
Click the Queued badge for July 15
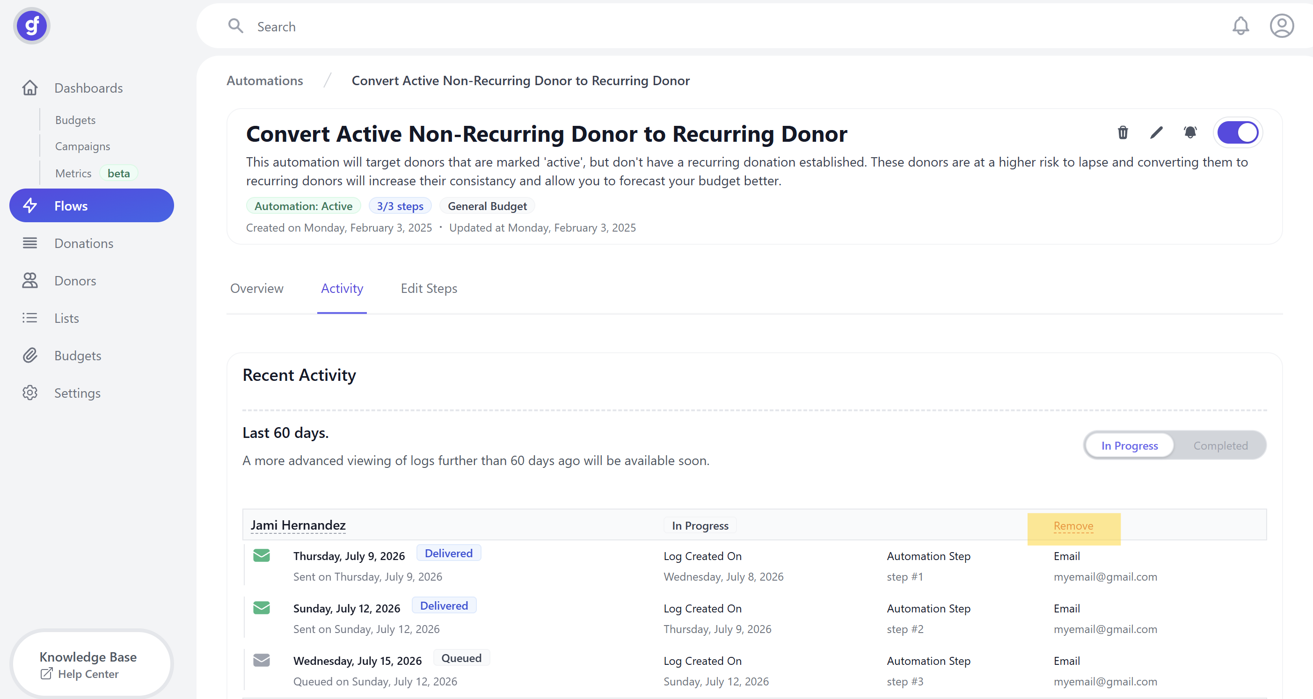(461, 658)
